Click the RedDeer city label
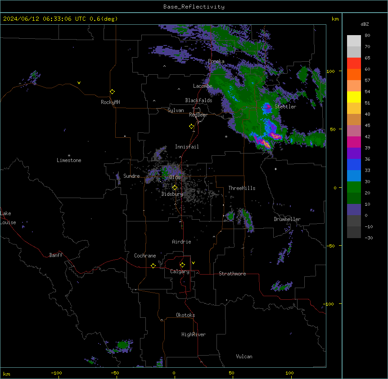The image size is (388, 379). point(198,115)
